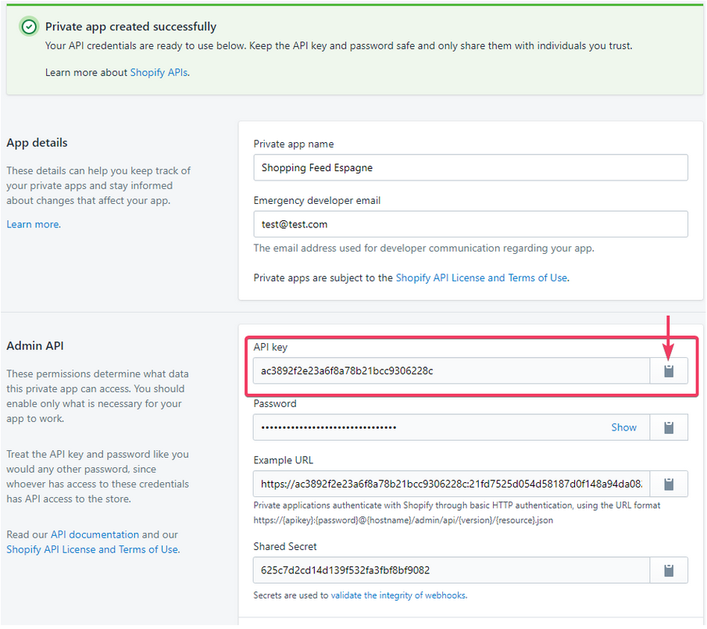The image size is (707, 629).
Task: Follow validate the integrity of webhooks link
Action: point(398,595)
